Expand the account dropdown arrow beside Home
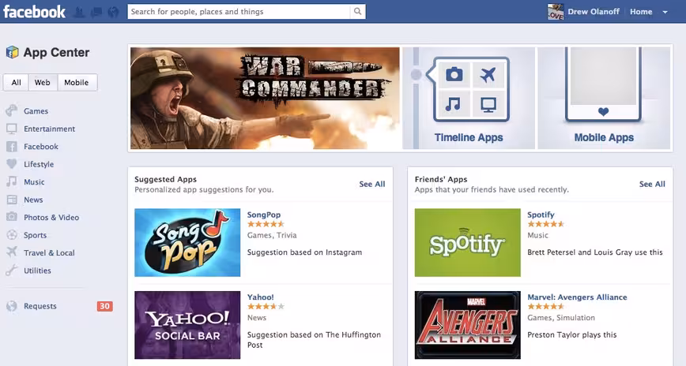 [x=665, y=13]
